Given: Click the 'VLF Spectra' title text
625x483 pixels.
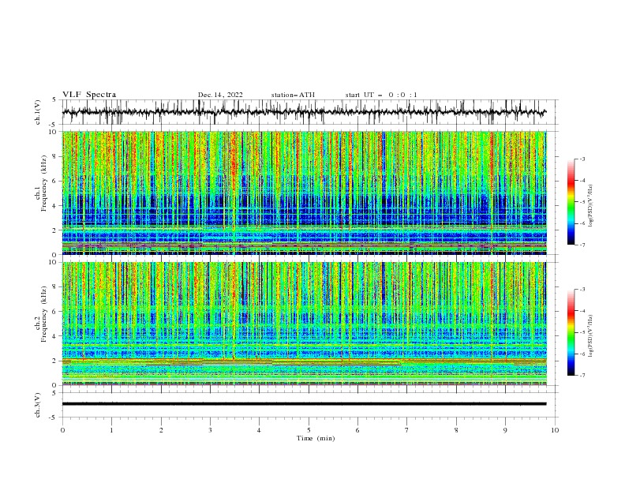Looking at the screenshot, I should coord(89,95).
